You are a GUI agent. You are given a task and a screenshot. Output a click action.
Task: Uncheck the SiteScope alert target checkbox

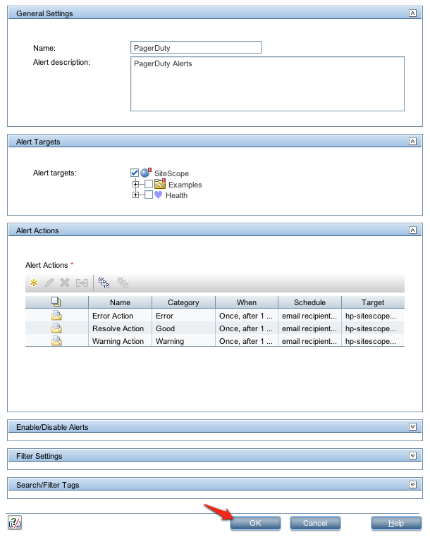135,173
